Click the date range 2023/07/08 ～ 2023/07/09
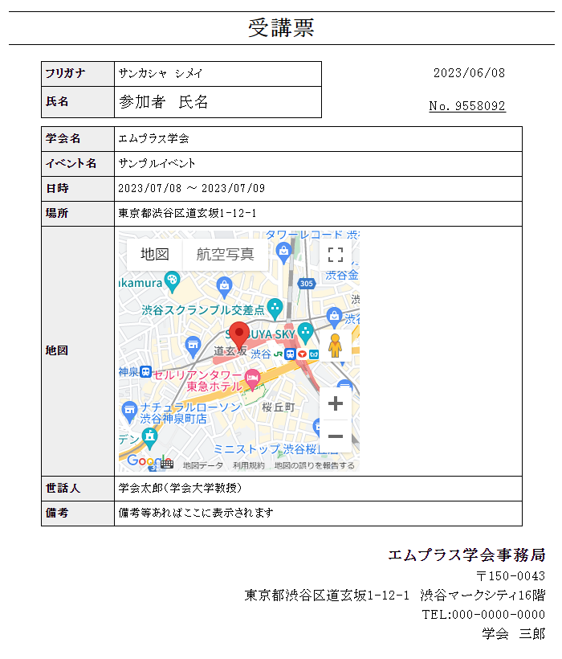 pyautogui.click(x=191, y=188)
